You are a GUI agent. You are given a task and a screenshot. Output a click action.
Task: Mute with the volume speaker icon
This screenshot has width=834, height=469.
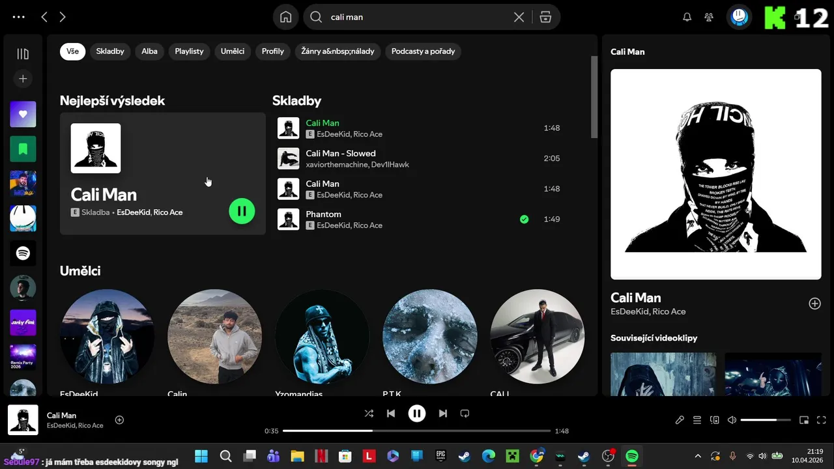tap(732, 420)
